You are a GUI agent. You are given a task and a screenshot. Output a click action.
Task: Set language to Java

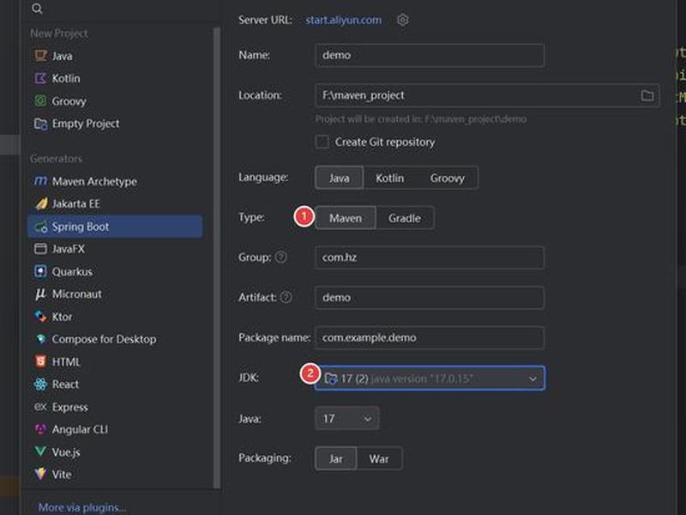339,178
